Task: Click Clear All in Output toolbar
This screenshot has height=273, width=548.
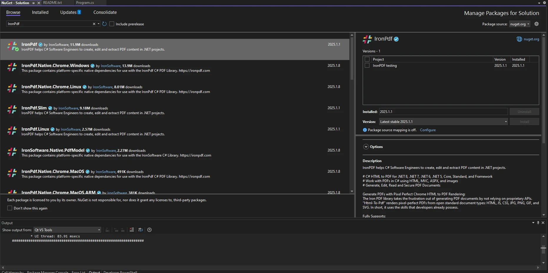Action: 132,230
